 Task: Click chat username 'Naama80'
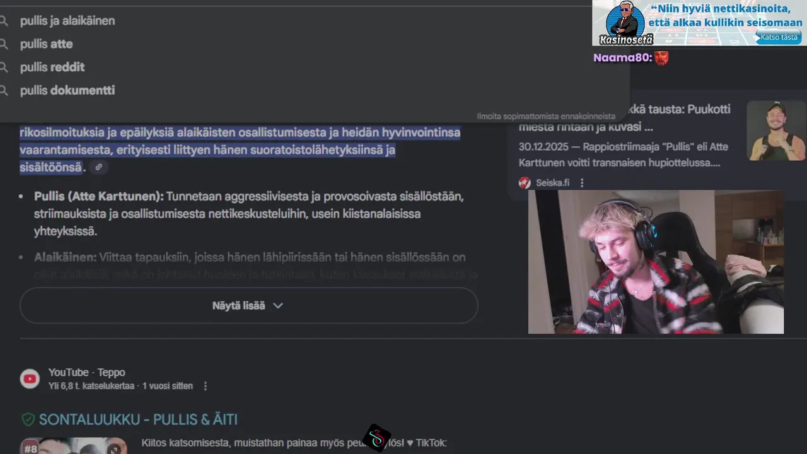[x=622, y=58]
